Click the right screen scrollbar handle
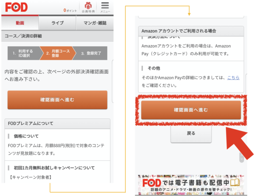Viewport: 255px width, 196px height. tap(241, 157)
